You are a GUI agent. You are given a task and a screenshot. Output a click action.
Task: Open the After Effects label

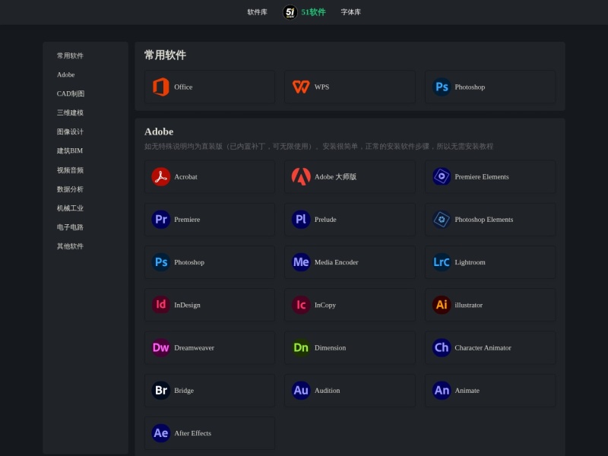click(x=193, y=432)
